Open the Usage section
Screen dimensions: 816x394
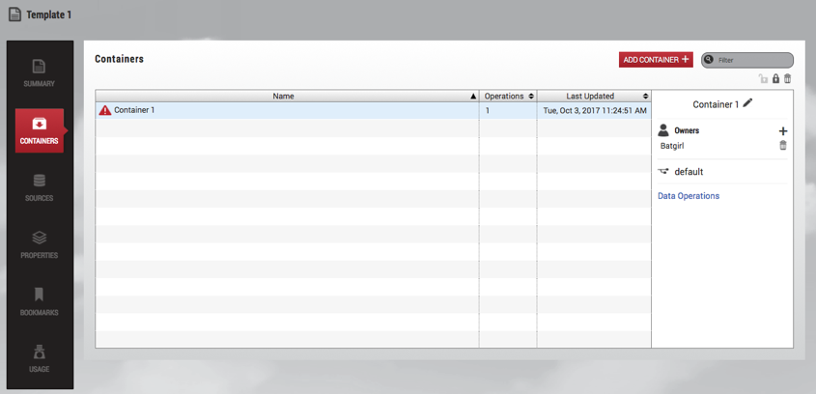click(x=39, y=358)
